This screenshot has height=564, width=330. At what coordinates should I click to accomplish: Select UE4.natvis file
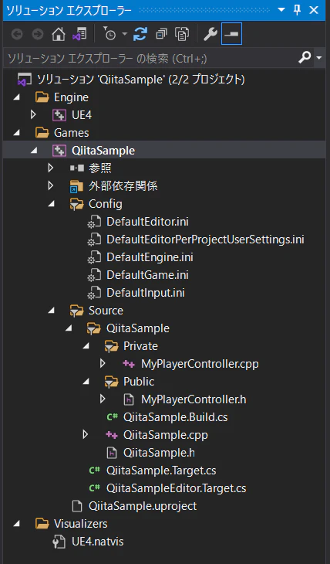pyautogui.click(x=97, y=542)
